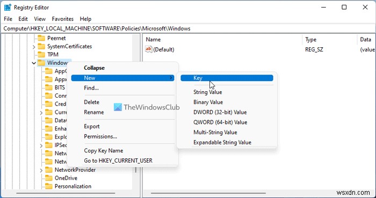Click the tree pane horizontal scrollbar
Image resolution: width=376 pixels, height=198 pixels.
66,193
